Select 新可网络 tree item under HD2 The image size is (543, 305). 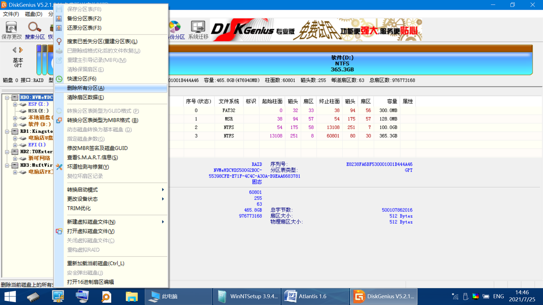pos(39,158)
